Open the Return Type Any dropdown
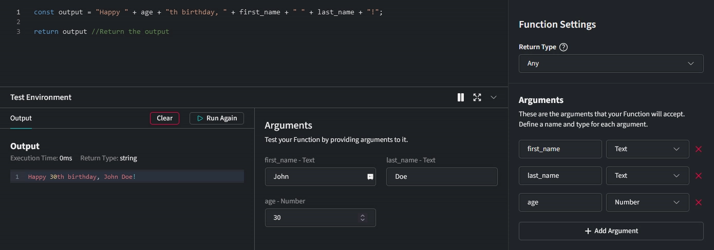This screenshot has width=714, height=250. click(611, 64)
